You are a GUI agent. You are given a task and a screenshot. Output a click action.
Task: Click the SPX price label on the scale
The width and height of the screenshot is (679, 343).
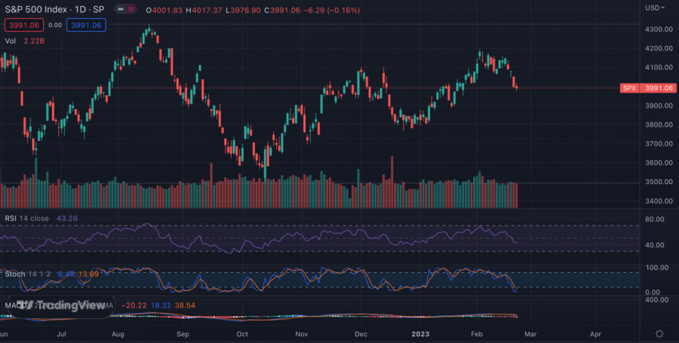[x=629, y=88]
